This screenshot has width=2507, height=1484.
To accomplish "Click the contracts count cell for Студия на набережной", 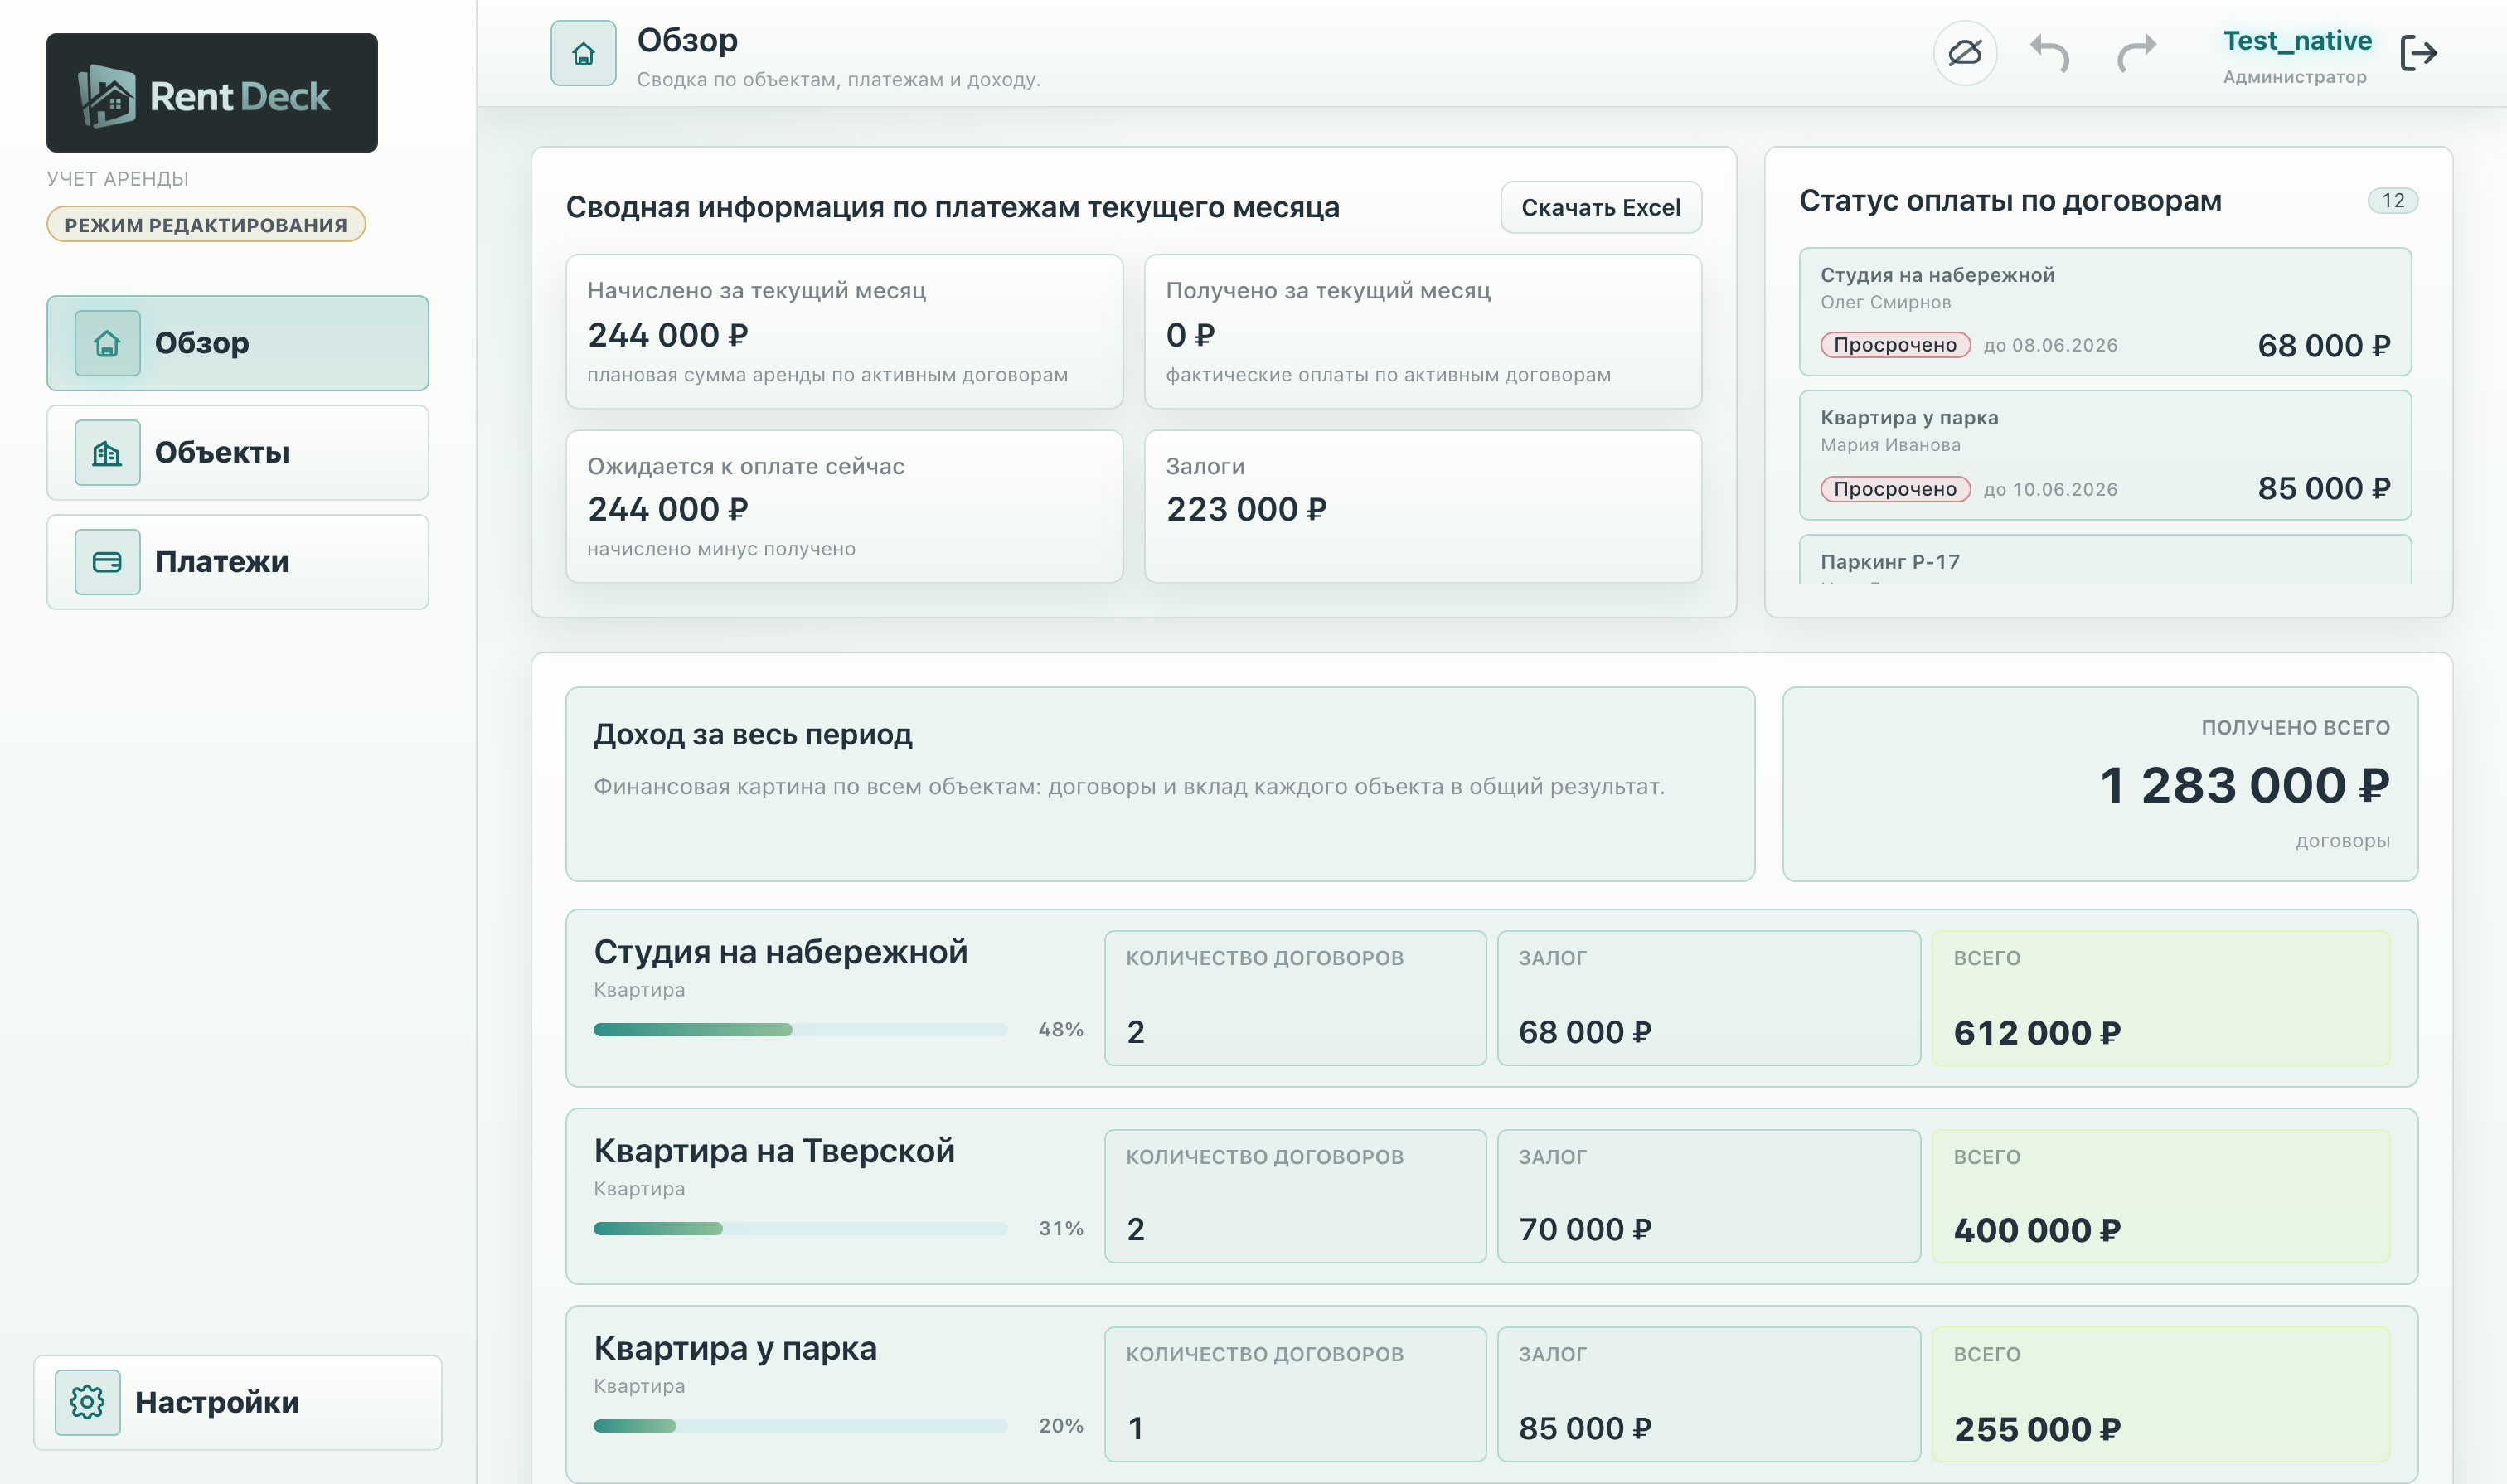I will [x=1295, y=998].
